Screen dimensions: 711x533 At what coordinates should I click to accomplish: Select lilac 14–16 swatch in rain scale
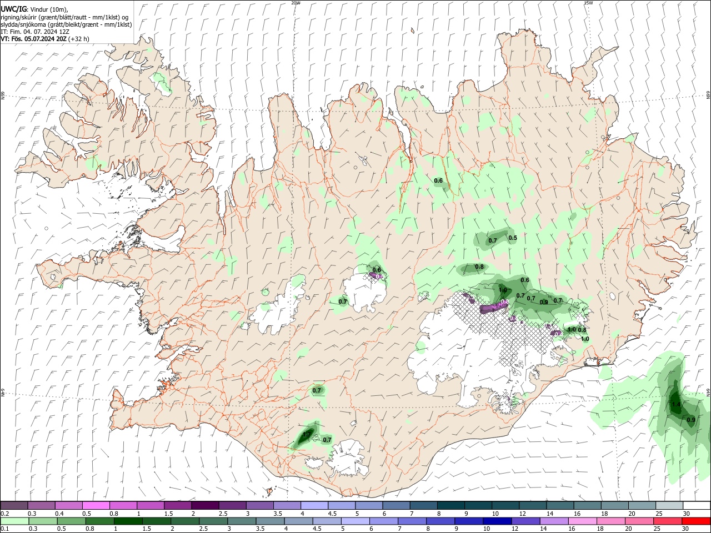[553, 521]
